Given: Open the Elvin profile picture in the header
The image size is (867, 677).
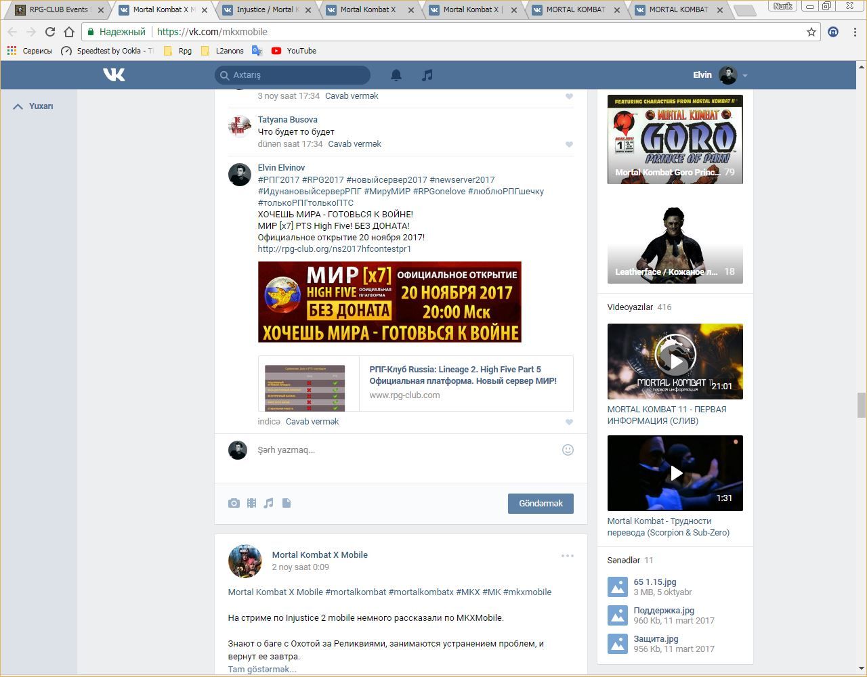Looking at the screenshot, I should click(x=727, y=75).
